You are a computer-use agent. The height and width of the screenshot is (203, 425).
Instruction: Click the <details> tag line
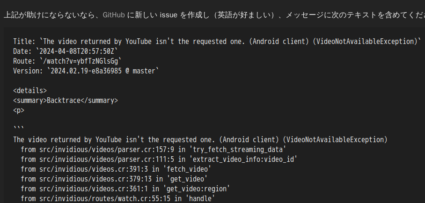pos(30,91)
